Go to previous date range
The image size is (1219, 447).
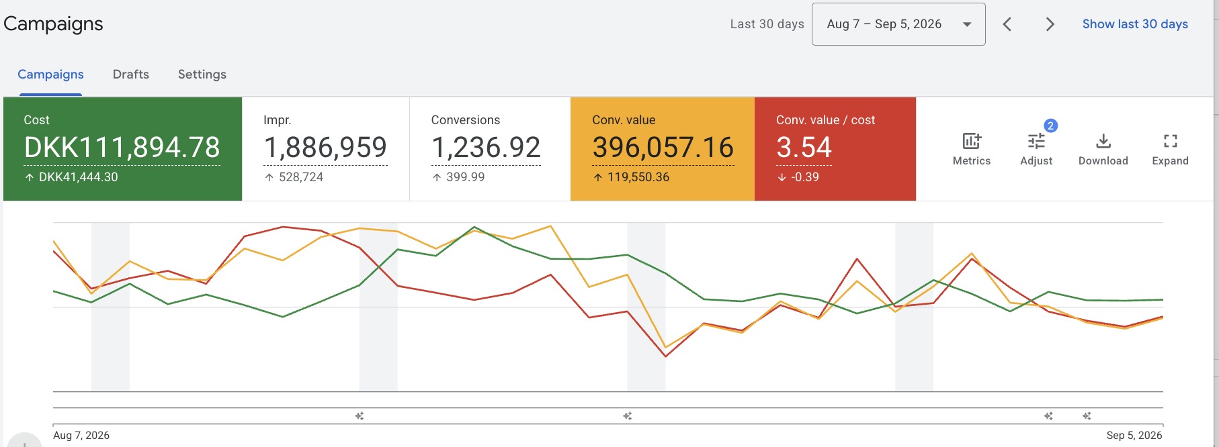(x=1007, y=24)
